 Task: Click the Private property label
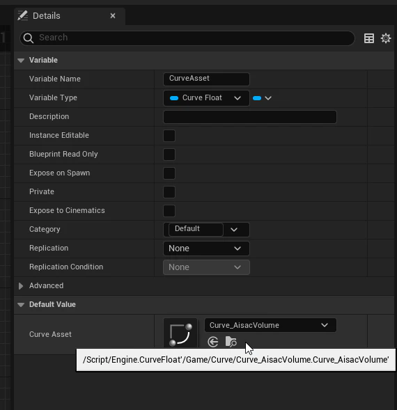(x=42, y=191)
